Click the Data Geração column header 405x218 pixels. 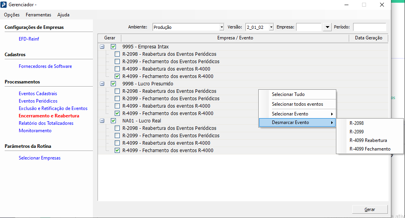[x=366, y=38]
